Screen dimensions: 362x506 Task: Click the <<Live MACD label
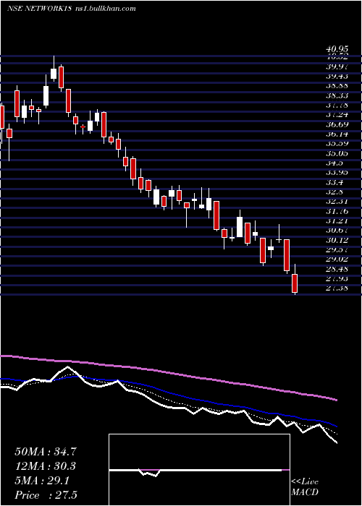[x=305, y=487]
